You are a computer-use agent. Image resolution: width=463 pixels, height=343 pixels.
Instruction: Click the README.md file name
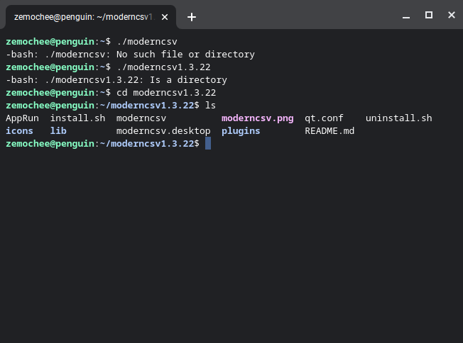(x=329, y=131)
